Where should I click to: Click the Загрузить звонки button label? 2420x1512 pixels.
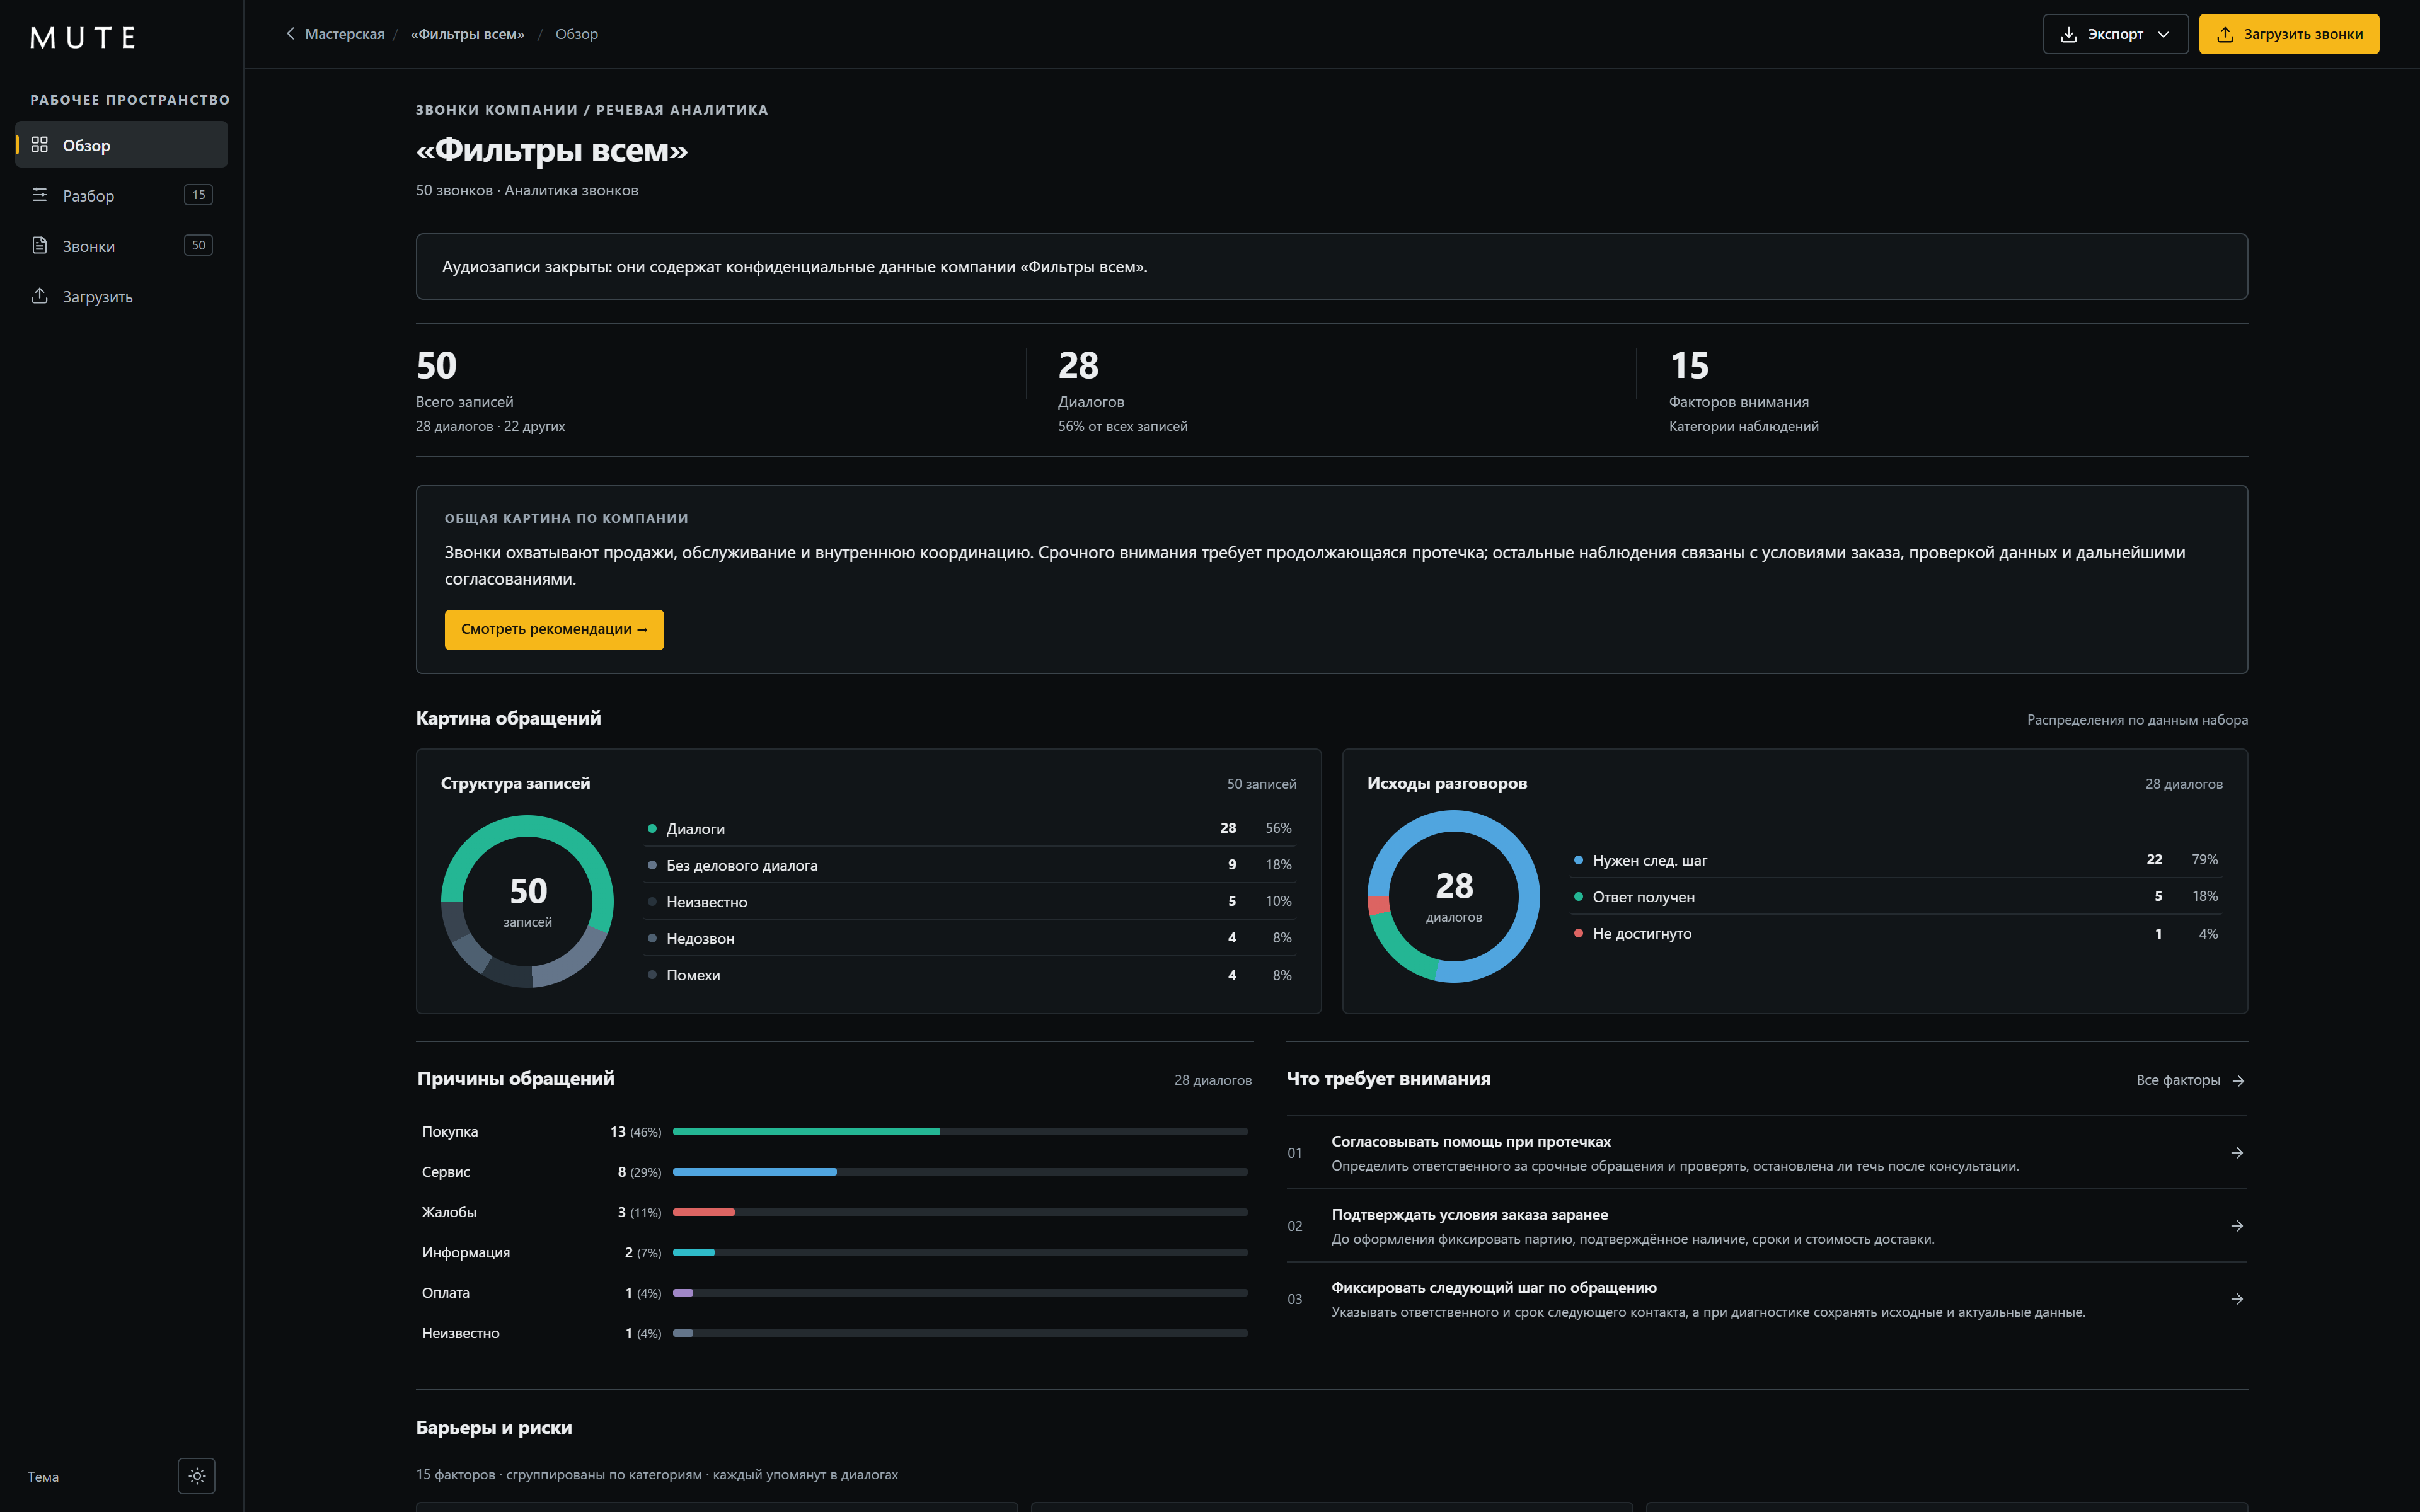pyautogui.click(x=2303, y=34)
